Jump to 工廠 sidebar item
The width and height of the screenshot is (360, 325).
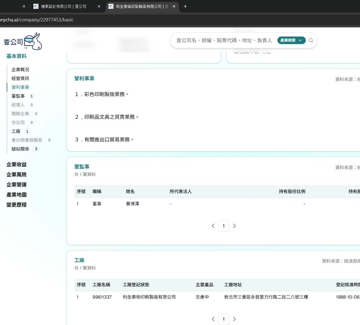click(x=16, y=131)
